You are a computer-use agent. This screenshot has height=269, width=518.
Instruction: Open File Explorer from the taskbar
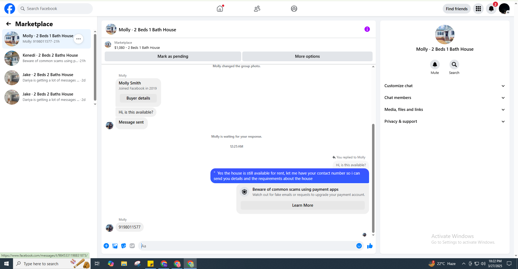click(124, 264)
